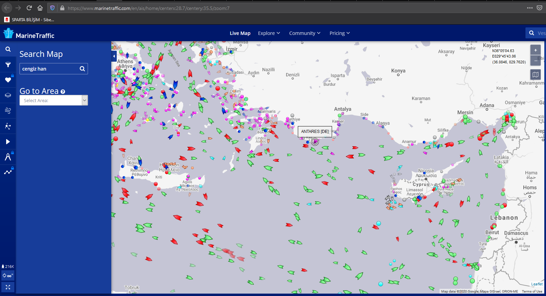Click the Denizli city label on map
Viewport: 546px width, 296px height.
(293, 75)
